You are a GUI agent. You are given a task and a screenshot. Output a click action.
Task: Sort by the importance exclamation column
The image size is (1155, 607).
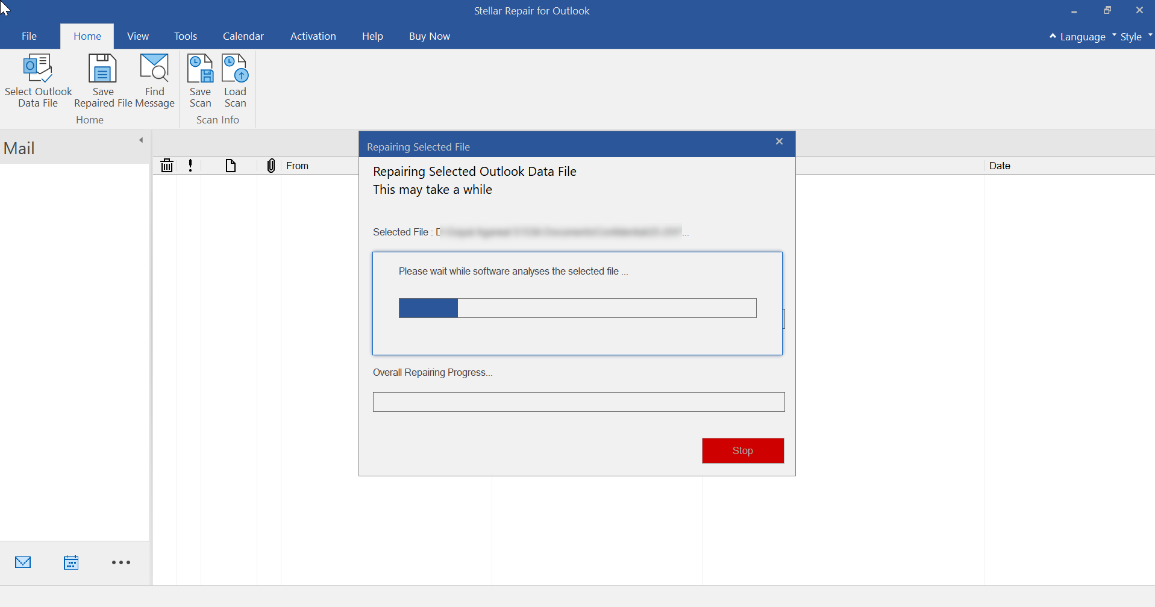coord(190,166)
